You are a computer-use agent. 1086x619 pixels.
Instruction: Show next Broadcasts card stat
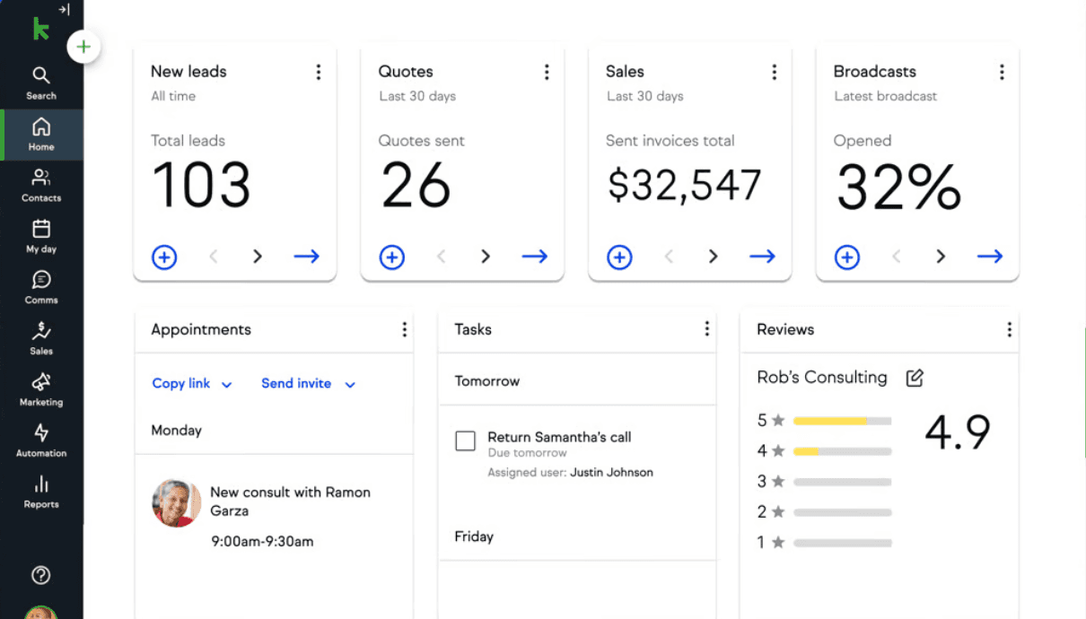coord(941,257)
